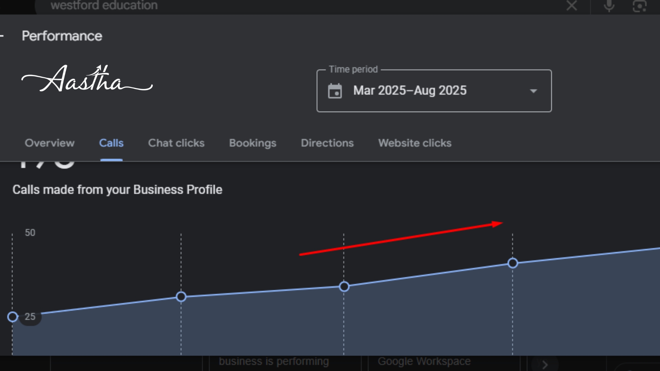Click the Aastha business logo

tap(87, 79)
